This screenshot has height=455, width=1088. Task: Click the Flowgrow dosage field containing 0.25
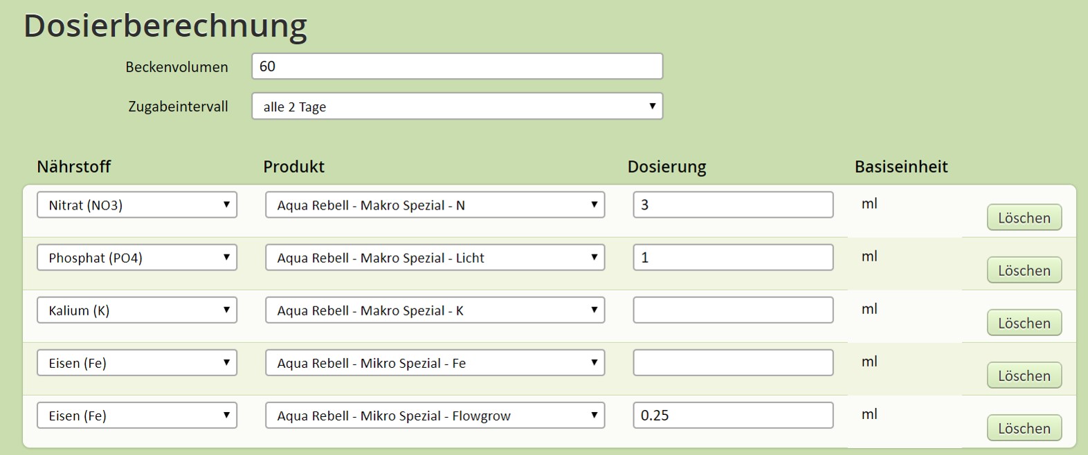[733, 415]
